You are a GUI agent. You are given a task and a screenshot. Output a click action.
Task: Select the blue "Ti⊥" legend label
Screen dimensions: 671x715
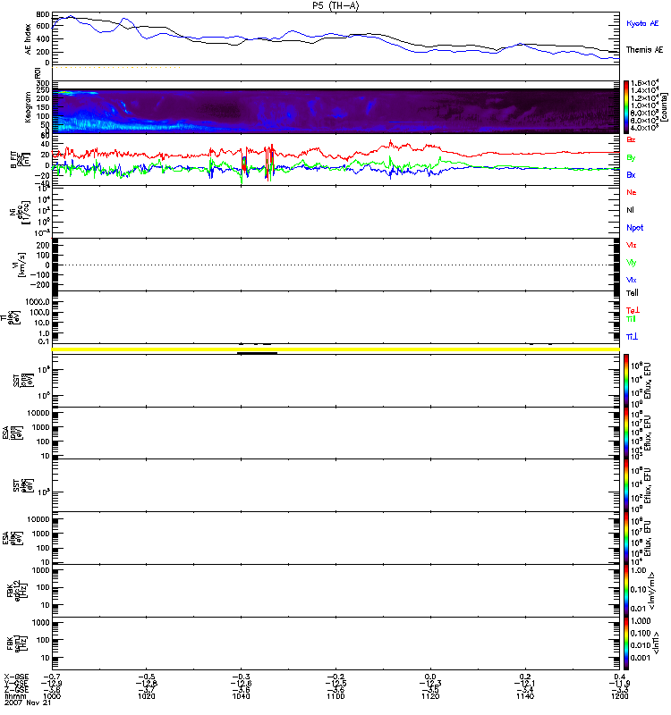click(x=632, y=337)
